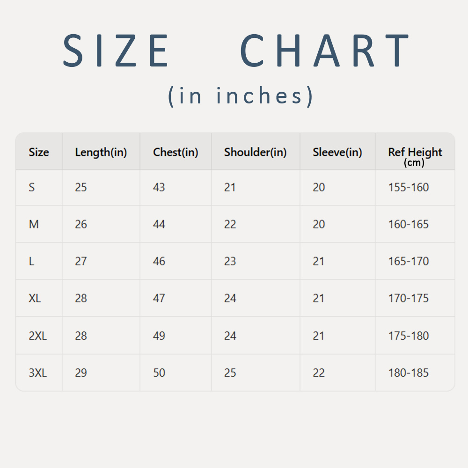This screenshot has width=468, height=468.
Task: Select the Shoulder(in) column header
Action: pyautogui.click(x=255, y=153)
